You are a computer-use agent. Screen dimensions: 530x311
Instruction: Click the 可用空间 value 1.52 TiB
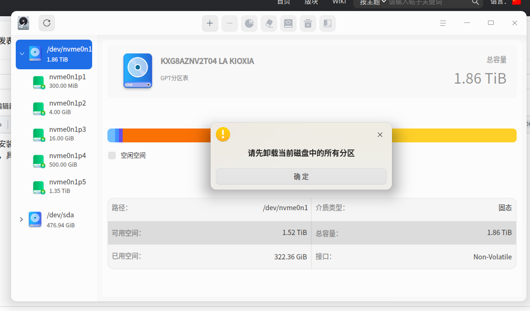click(295, 233)
